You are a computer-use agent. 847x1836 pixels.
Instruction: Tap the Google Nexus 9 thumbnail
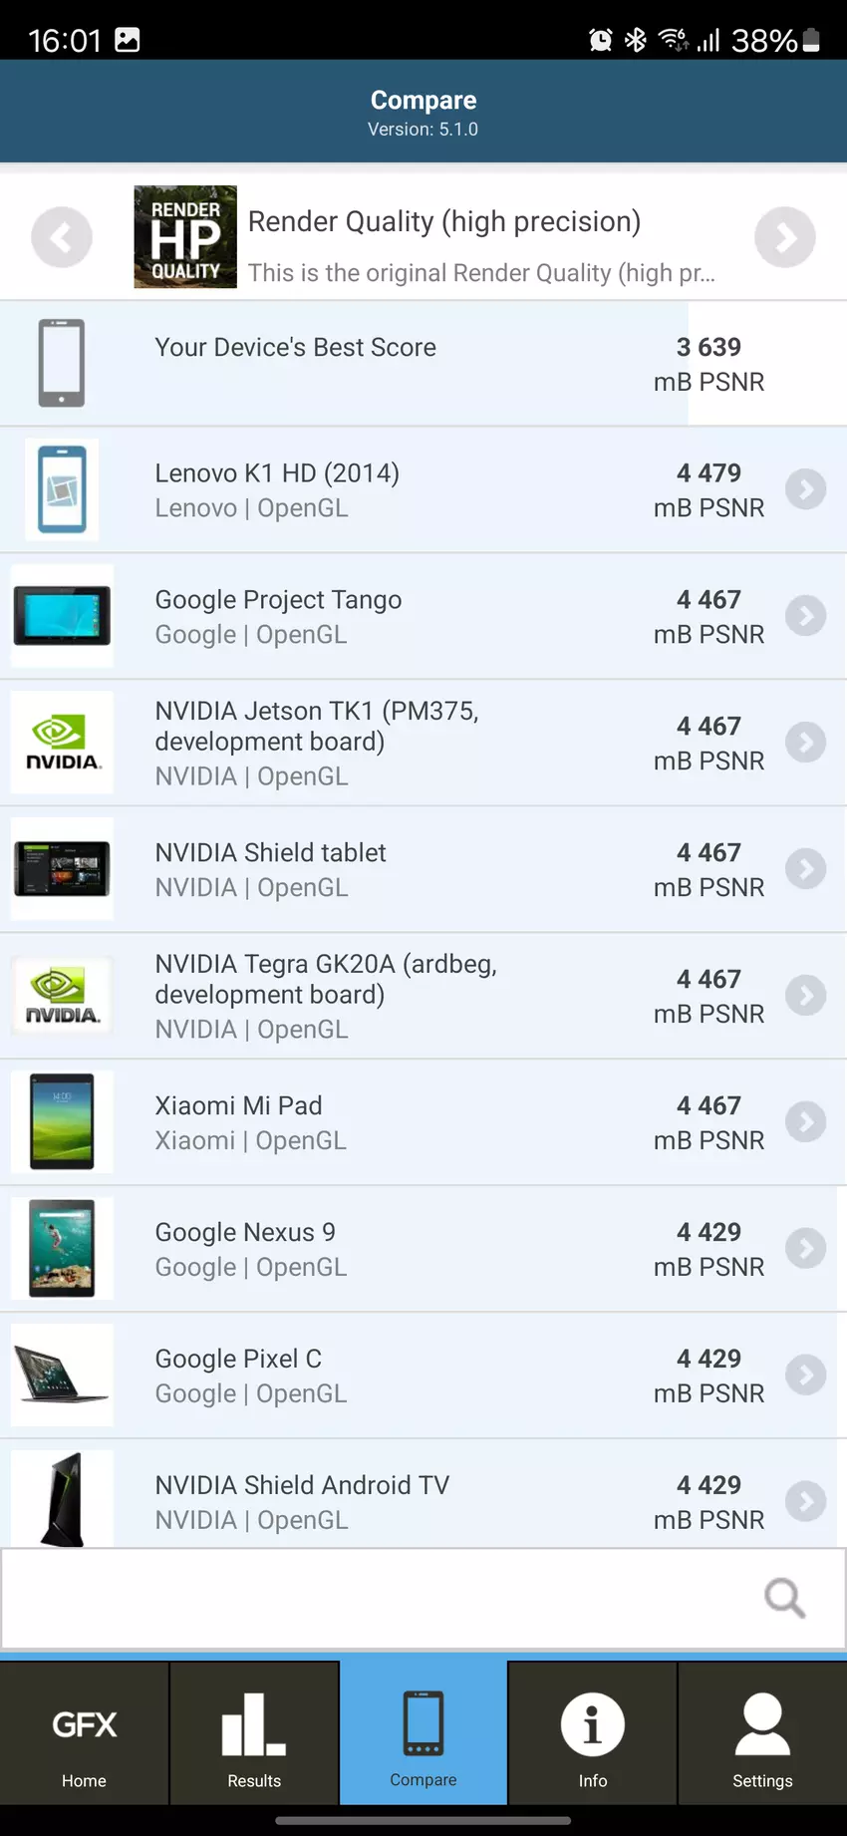(62, 1249)
